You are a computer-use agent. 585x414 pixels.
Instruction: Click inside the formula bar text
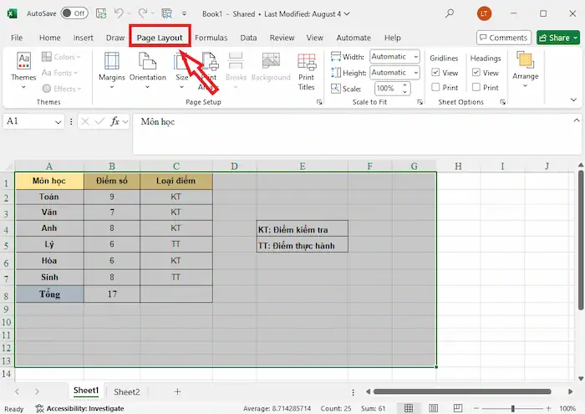(x=334, y=122)
